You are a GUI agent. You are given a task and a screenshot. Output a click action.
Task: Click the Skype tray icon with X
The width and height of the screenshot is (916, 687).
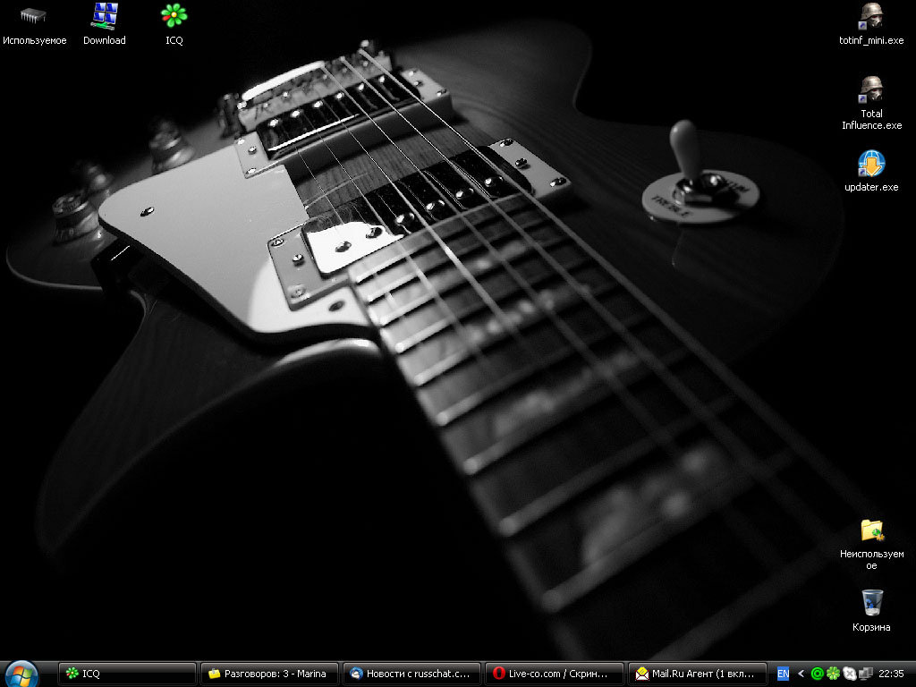click(849, 674)
